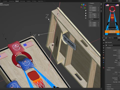
Task: Collapse the properties Transform panel
Action: pos(109,48)
